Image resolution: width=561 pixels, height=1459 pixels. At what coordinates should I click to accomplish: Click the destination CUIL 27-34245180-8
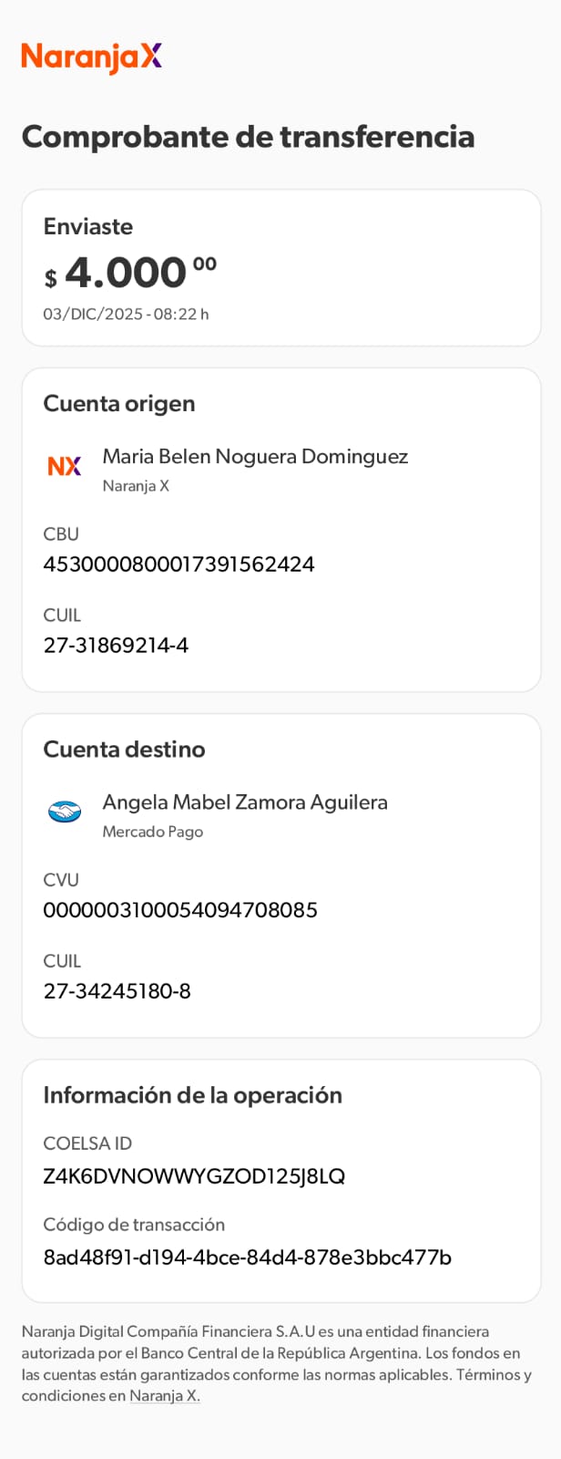(117, 991)
